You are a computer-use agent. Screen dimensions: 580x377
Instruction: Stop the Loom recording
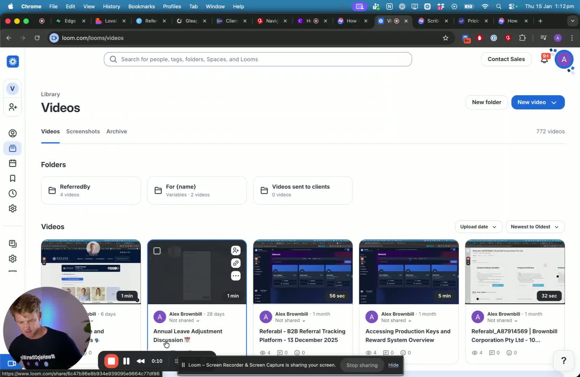pos(112,361)
